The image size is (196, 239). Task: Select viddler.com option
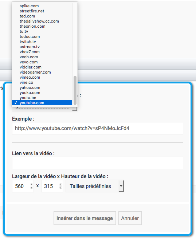pyautogui.click(x=42, y=67)
